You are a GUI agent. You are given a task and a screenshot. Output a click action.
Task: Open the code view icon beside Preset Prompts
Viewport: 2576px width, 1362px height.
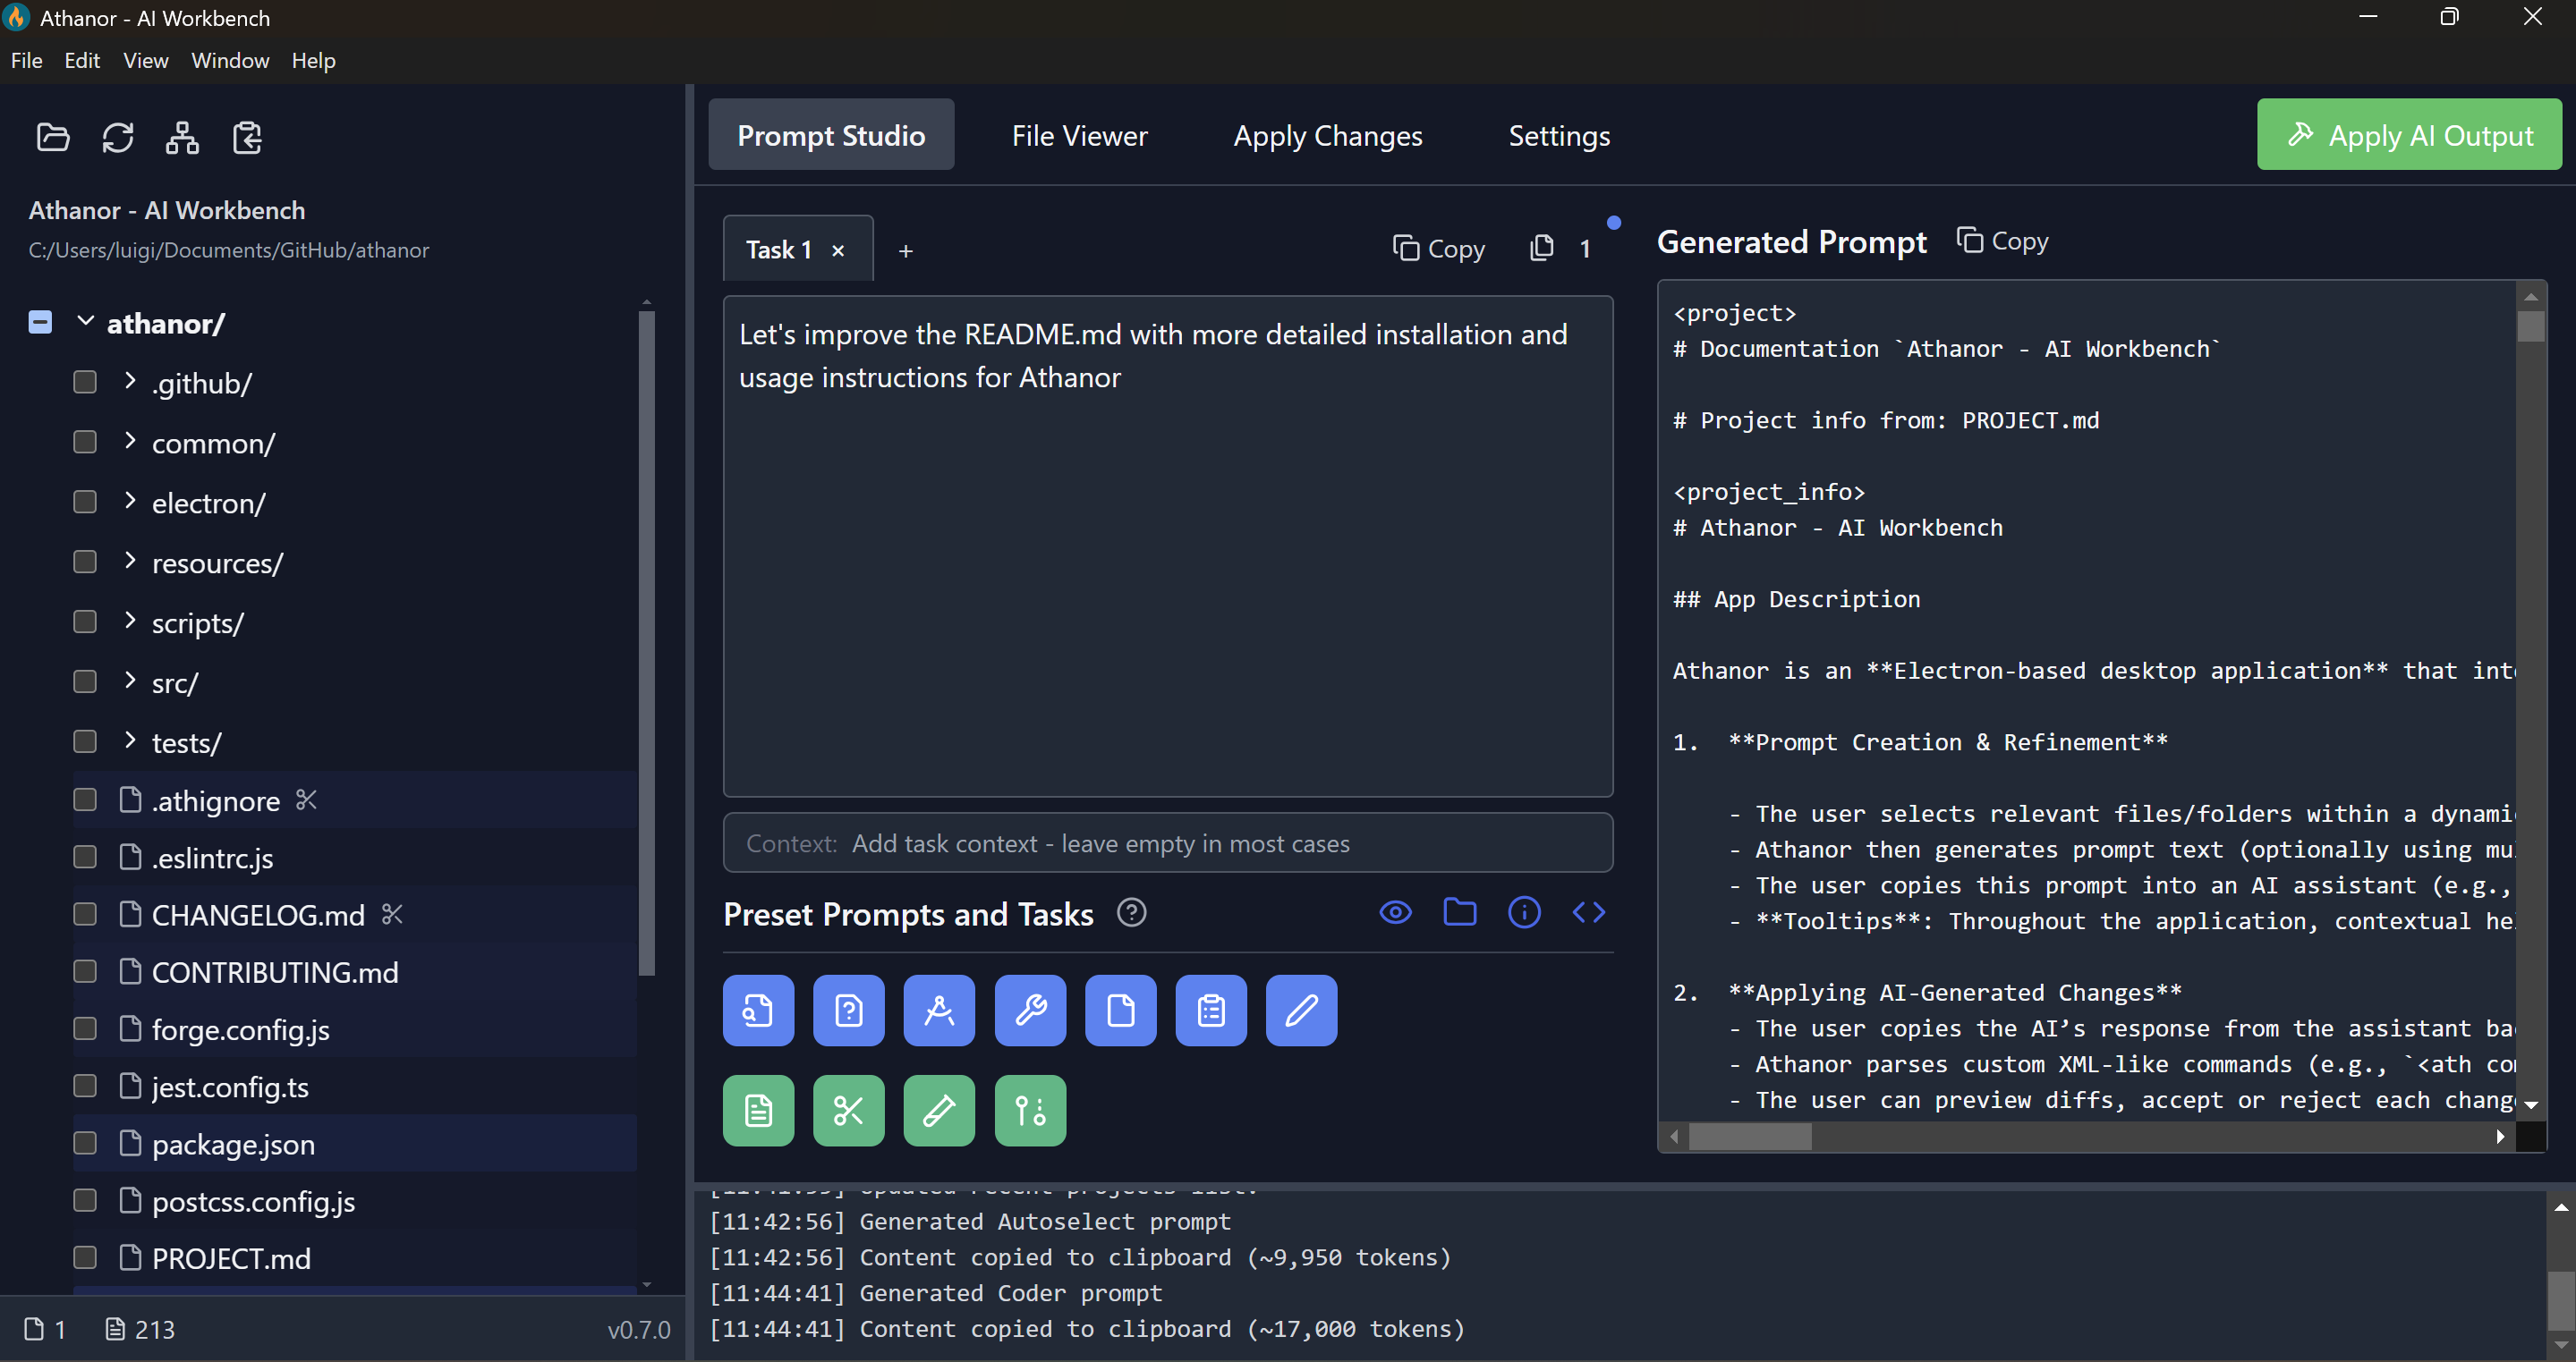(x=1588, y=912)
